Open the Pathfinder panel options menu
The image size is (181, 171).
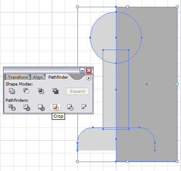click(x=89, y=78)
